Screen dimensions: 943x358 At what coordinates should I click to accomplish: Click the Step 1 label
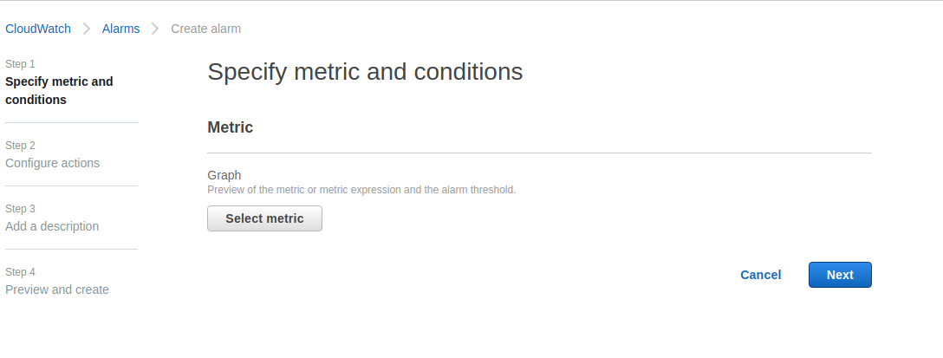click(20, 64)
